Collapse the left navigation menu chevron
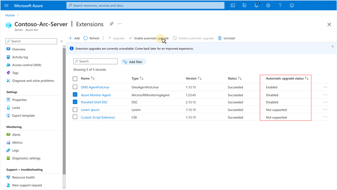337x190 pixels. tap(62, 41)
